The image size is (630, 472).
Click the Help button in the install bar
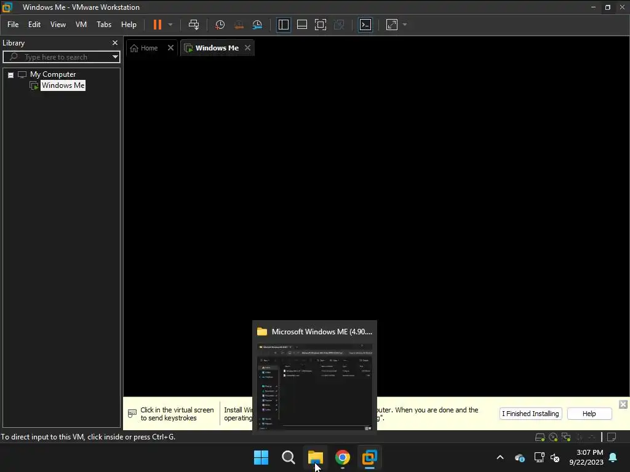[x=589, y=414]
